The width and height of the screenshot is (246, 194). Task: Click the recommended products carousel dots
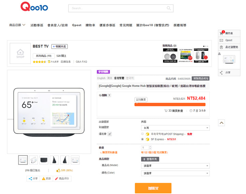pyautogui.click(x=206, y=46)
